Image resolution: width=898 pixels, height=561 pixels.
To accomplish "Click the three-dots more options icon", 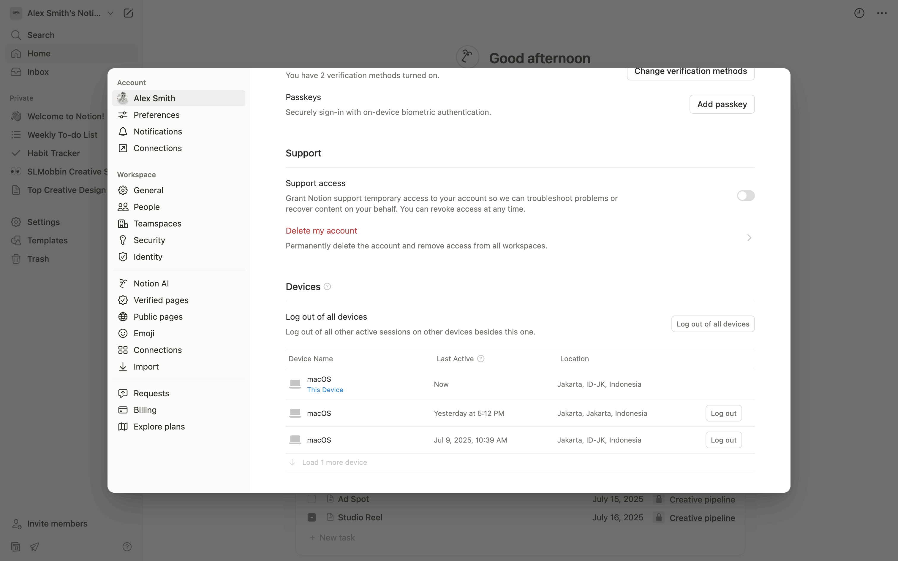I will (x=882, y=13).
